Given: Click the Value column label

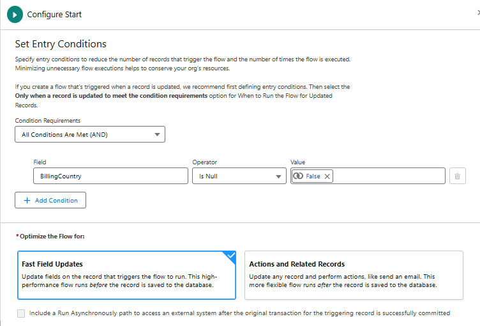Looking at the screenshot, I should pyautogui.click(x=297, y=162).
